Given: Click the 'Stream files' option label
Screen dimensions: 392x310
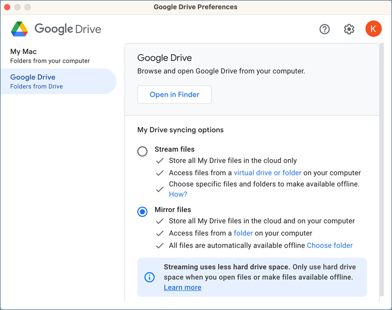Looking at the screenshot, I should click(x=174, y=149).
